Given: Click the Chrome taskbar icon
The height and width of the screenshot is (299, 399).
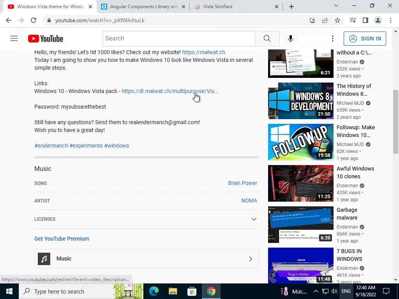Looking at the screenshot, I should pos(211,291).
